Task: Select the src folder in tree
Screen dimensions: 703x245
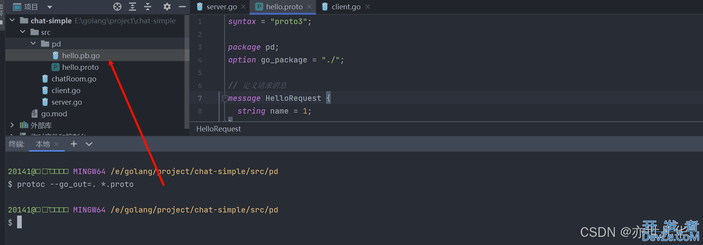Action: pos(46,32)
